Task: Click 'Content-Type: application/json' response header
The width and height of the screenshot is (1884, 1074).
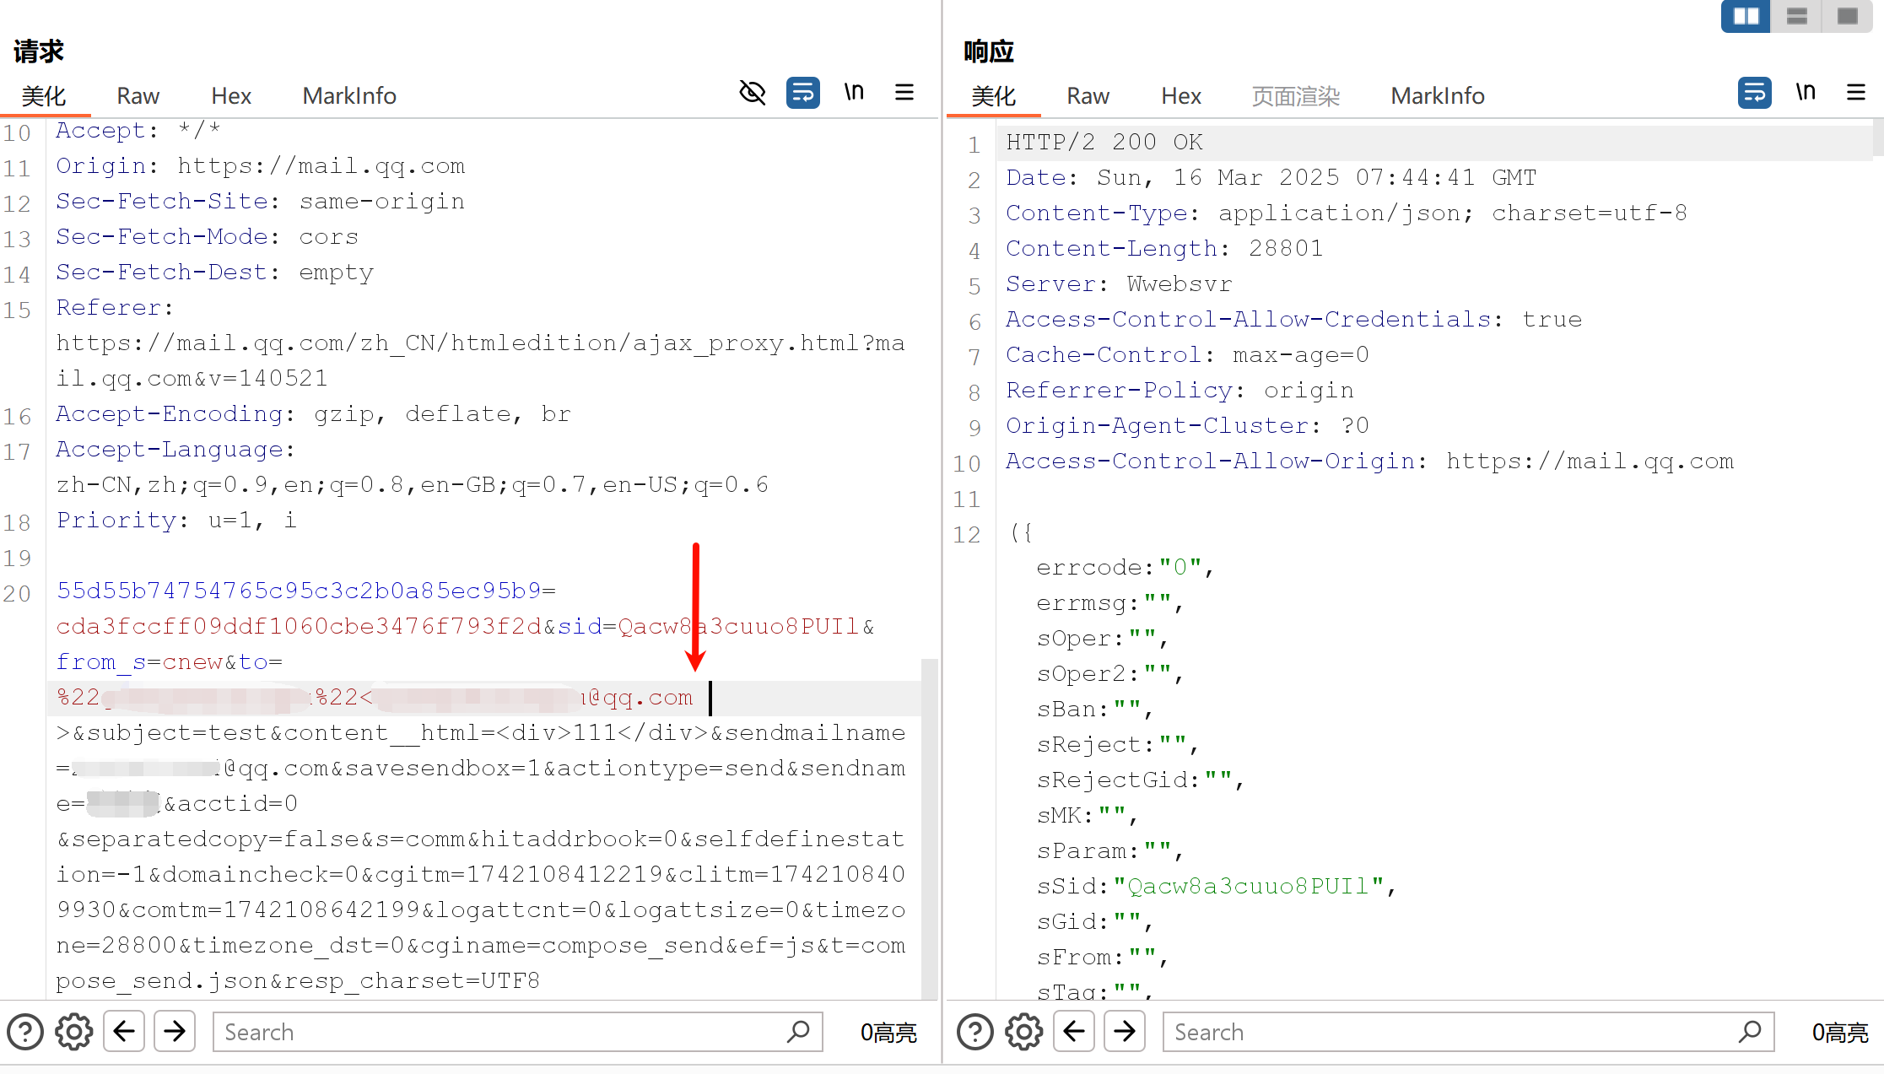Action: 1347,213
